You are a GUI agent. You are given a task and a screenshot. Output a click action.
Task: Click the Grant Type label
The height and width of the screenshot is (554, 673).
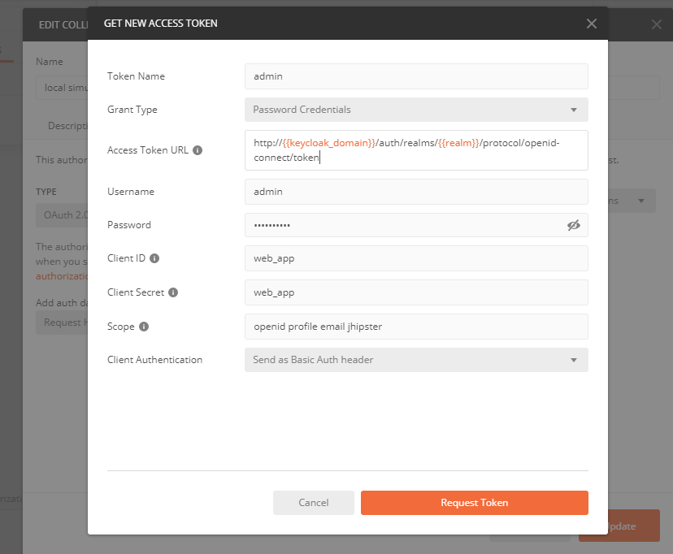(132, 110)
